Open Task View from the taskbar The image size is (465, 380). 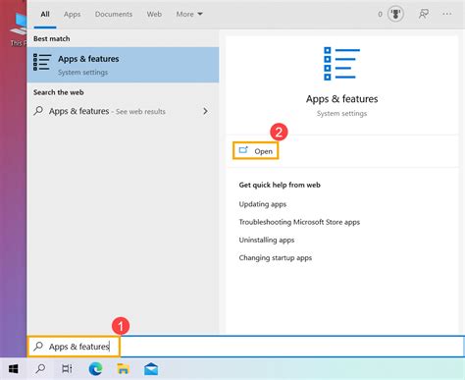pos(67,369)
